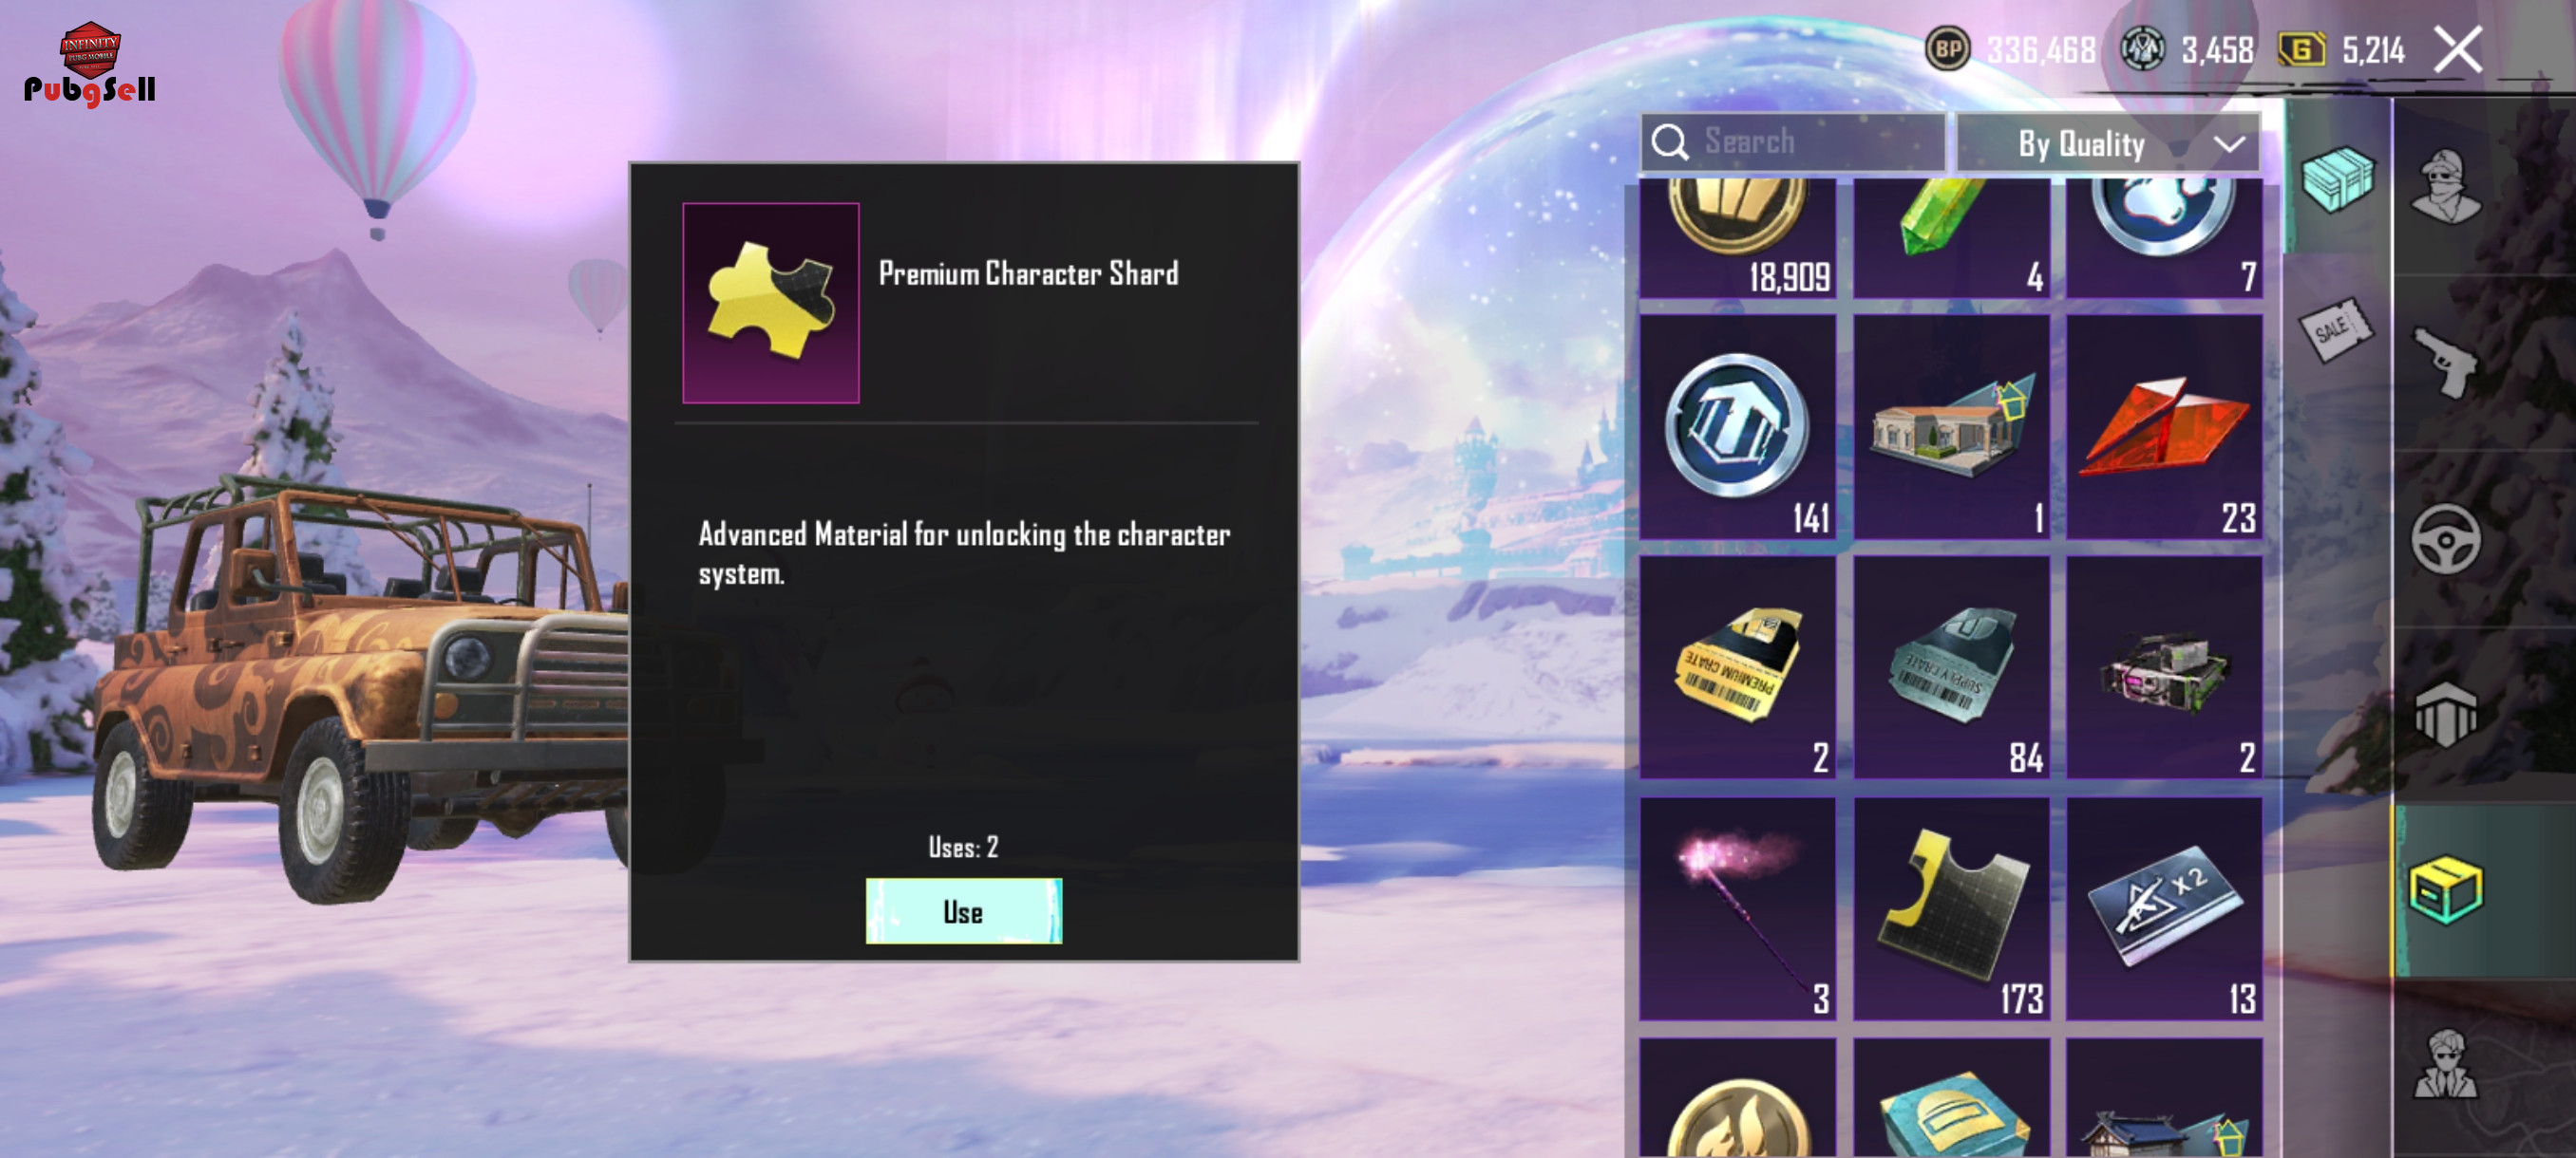Select the character shard item with 173
Screen dimensions: 2576x1158
(1951, 908)
